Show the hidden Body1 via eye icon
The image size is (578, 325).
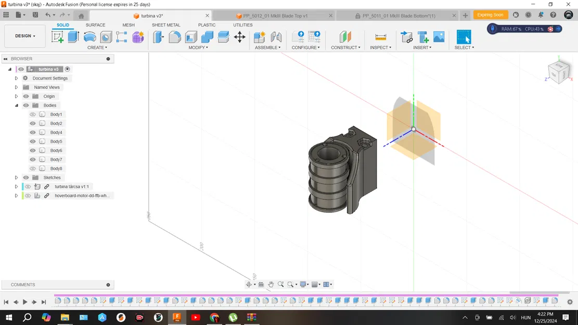coord(33,114)
